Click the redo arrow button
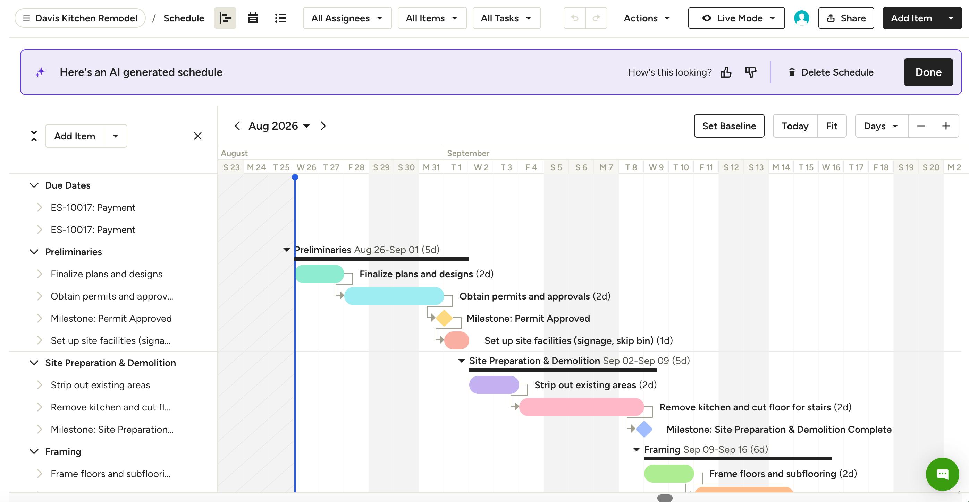Image resolution: width=969 pixels, height=502 pixels. tap(596, 18)
